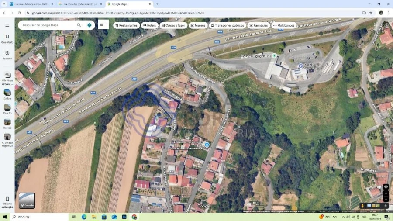Viewport: 393px width, 221px height.
Task: Click the my-location target button
Action: point(386,186)
